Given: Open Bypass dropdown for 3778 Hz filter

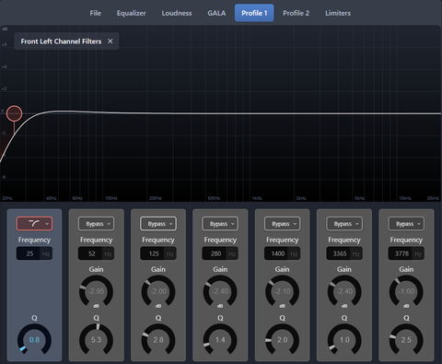Looking at the screenshot, I should coord(406,224).
